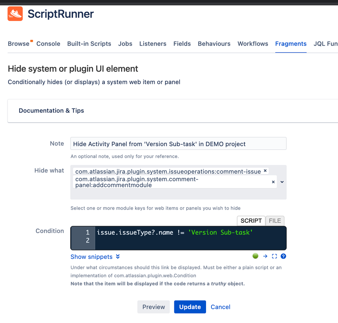This screenshot has width=338, height=323.
Task: Go to the Built-in Scripts tab
Action: click(89, 44)
